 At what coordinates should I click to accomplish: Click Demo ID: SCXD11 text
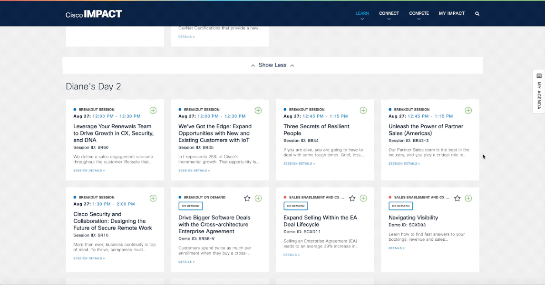[302, 231]
